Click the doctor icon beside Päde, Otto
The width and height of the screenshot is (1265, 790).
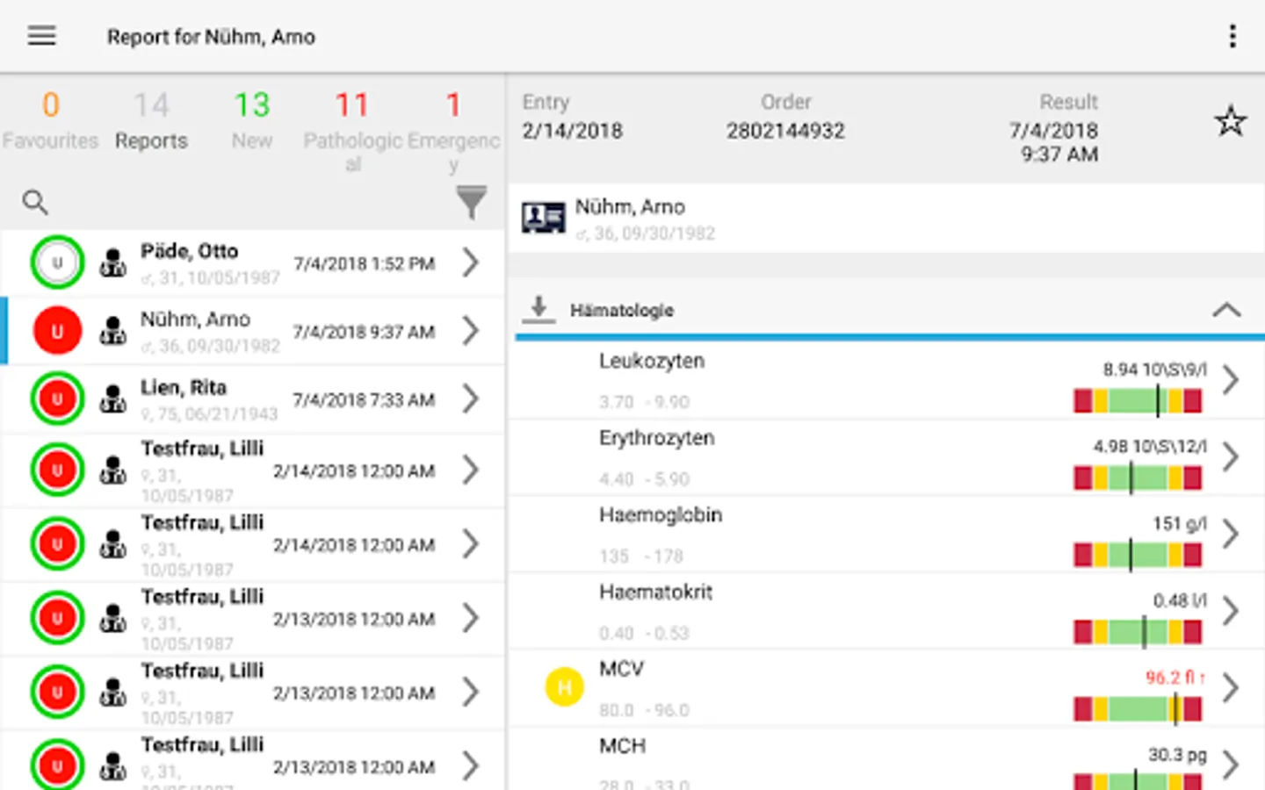(x=112, y=263)
